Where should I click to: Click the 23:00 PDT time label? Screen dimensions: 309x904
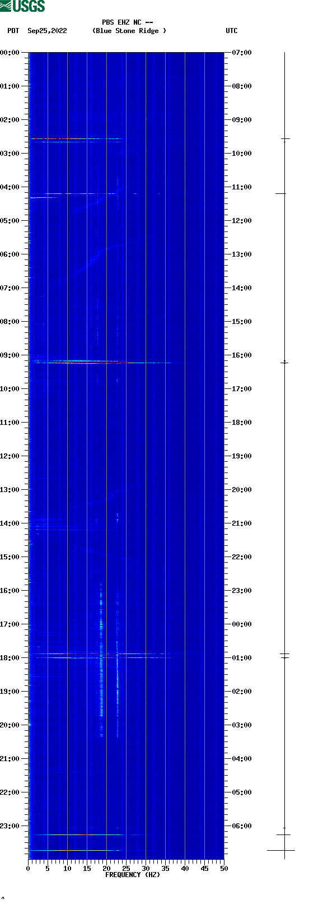[x=10, y=826]
